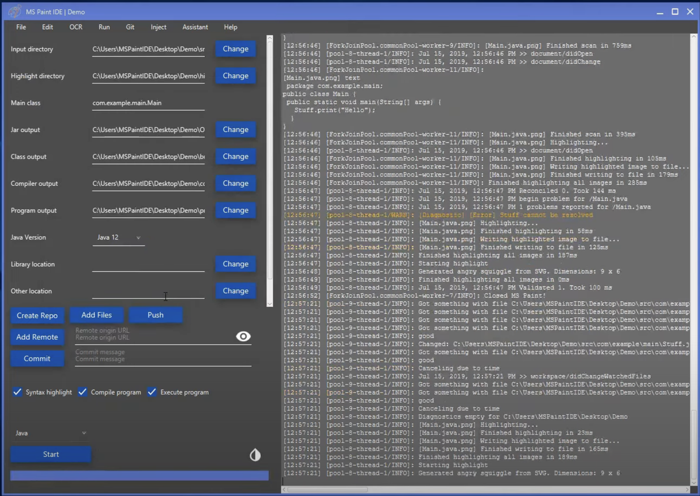
Task: Click the Library location input field
Action: coord(148,264)
